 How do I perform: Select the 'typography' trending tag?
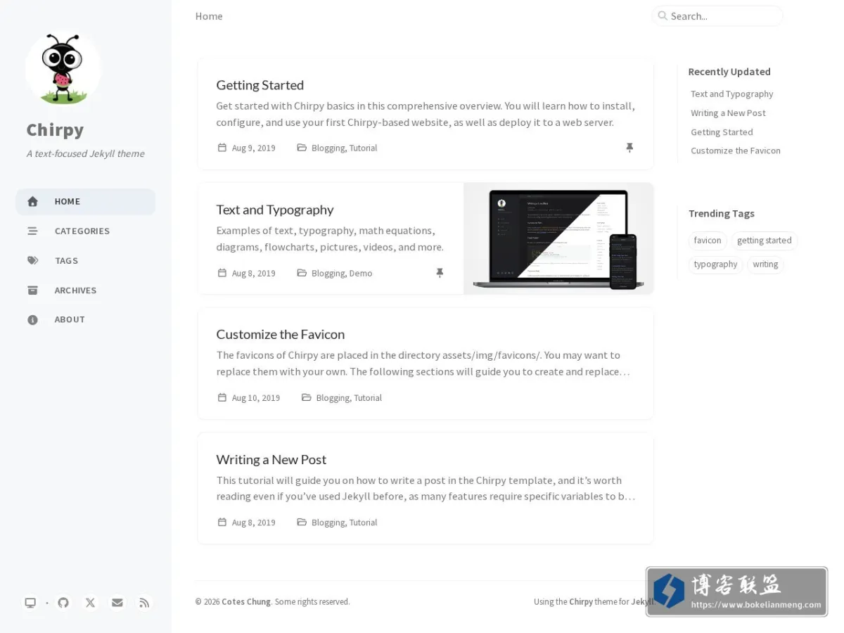click(715, 264)
